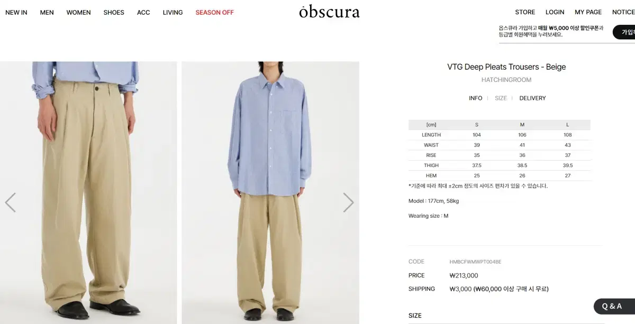Open NEW IN menu
Image resolution: width=635 pixels, height=324 pixels.
[x=16, y=12]
